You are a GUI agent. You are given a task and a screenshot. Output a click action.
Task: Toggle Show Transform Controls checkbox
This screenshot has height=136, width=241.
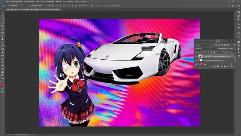pyautogui.click(x=29, y=6)
